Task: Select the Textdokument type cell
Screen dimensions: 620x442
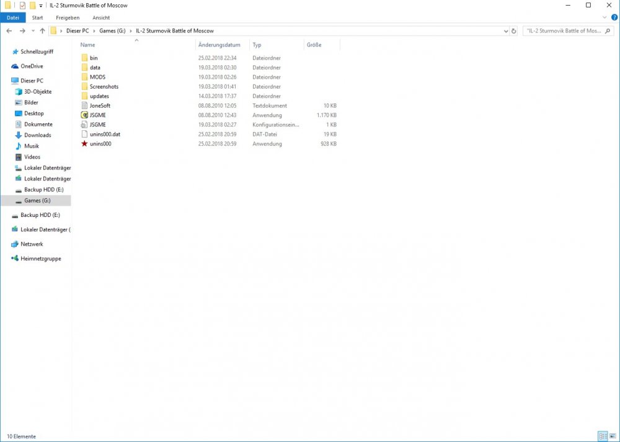Action: click(270, 105)
